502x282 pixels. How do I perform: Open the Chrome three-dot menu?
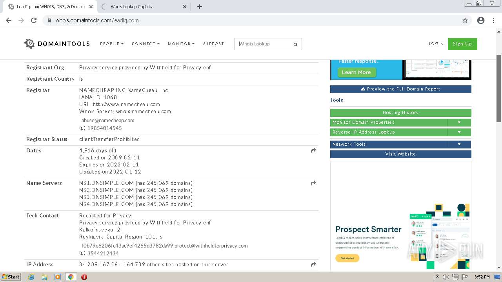click(x=493, y=20)
